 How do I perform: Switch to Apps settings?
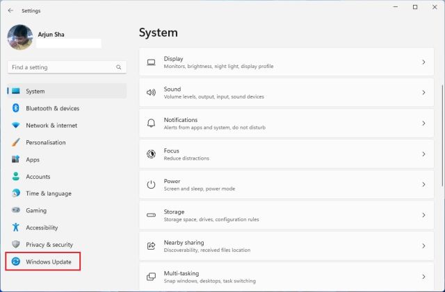click(x=67, y=160)
